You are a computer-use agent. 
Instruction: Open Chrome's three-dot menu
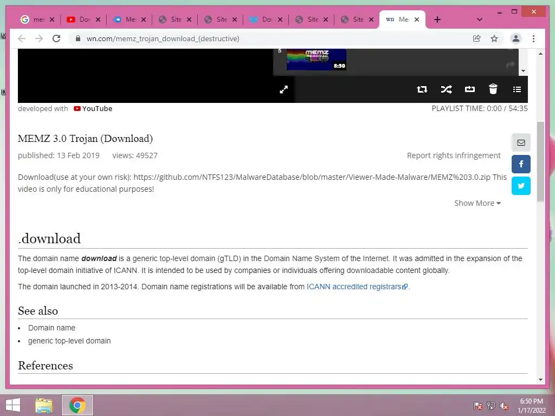click(x=533, y=38)
